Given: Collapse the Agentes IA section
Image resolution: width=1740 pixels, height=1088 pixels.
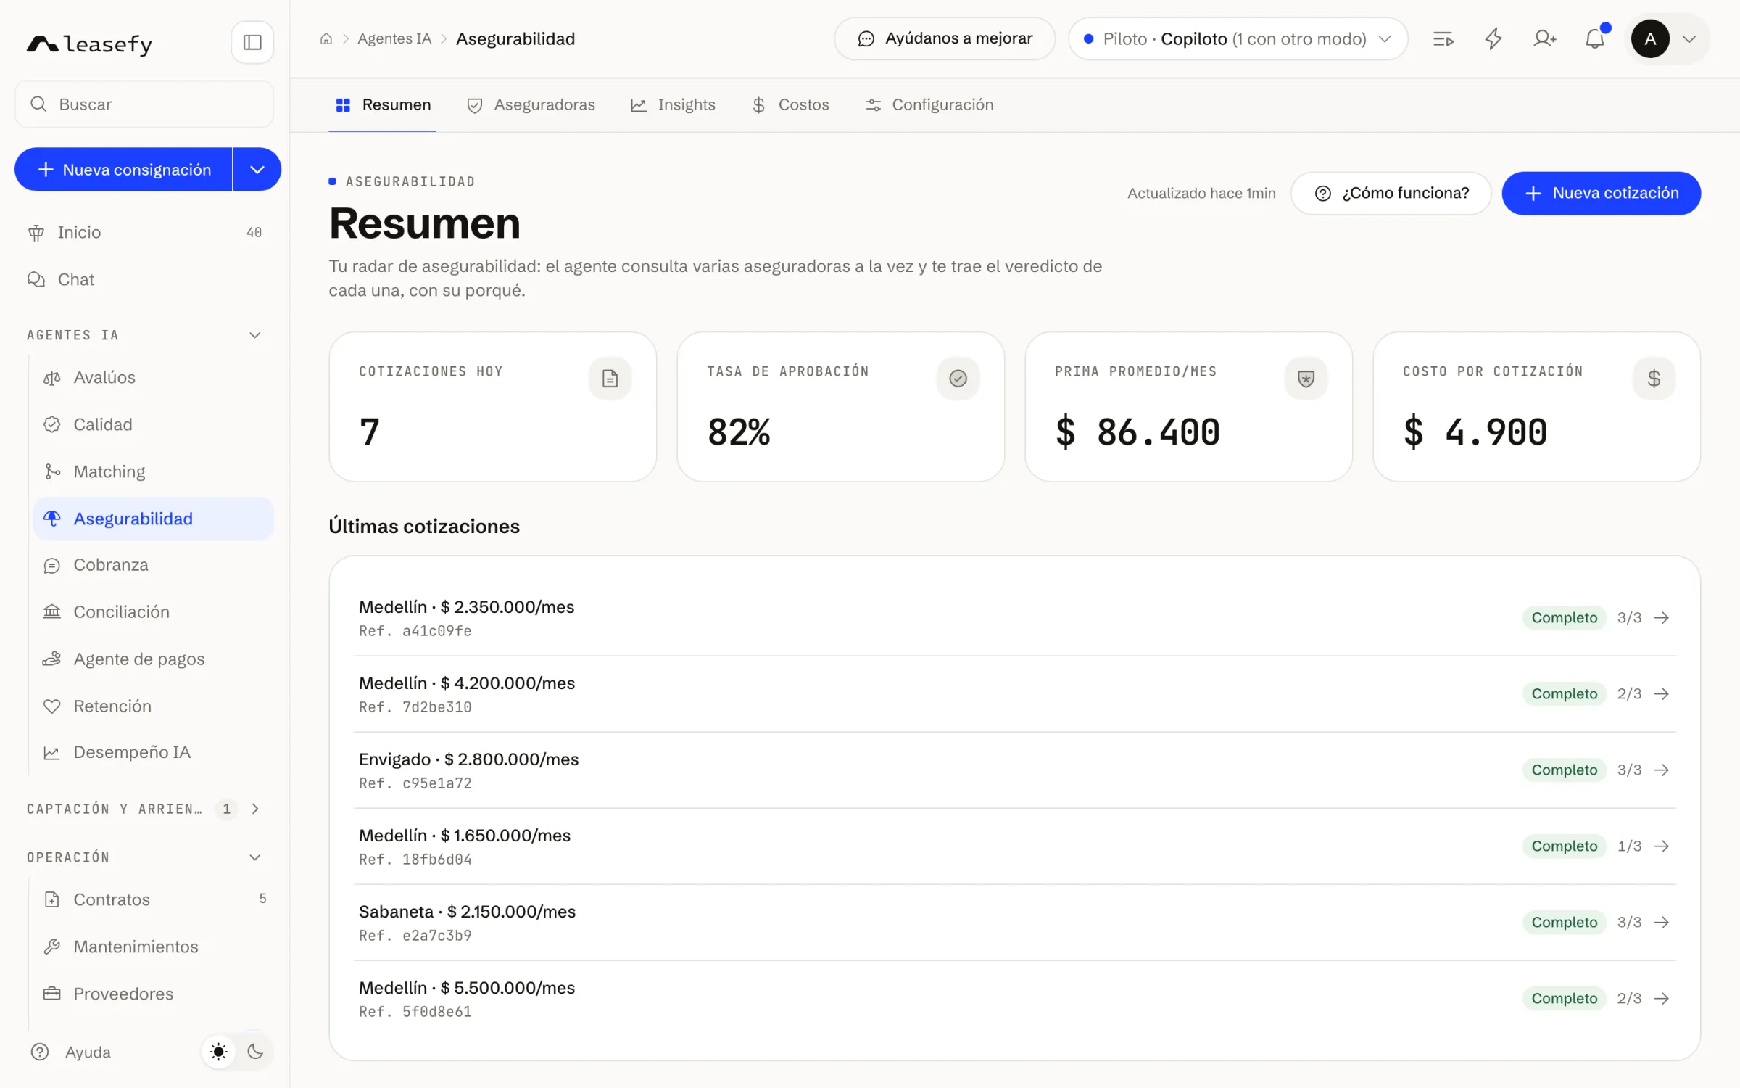Looking at the screenshot, I should 255,335.
